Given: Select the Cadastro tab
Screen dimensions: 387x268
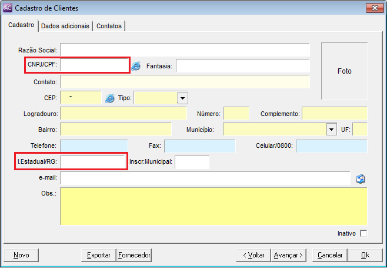Looking at the screenshot, I should pos(21,25).
